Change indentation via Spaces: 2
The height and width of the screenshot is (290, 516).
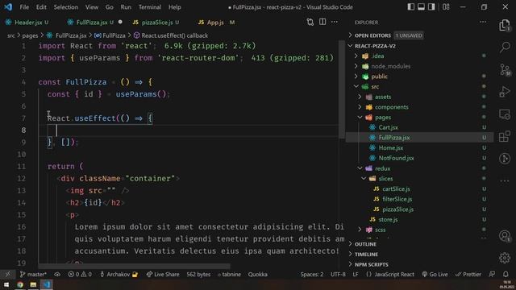click(x=312, y=274)
